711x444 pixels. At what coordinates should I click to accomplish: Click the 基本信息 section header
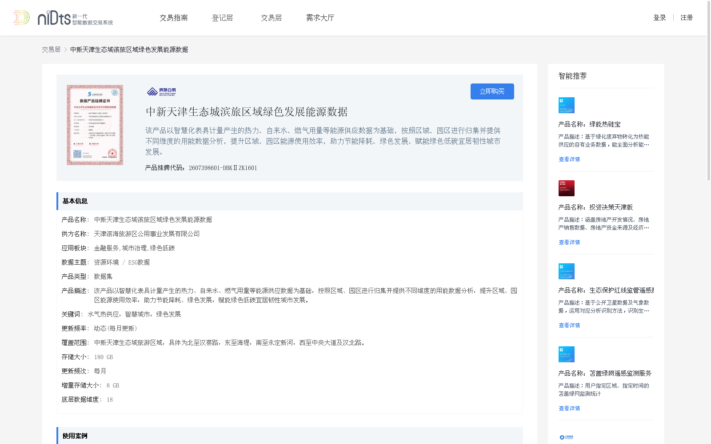[290, 201]
